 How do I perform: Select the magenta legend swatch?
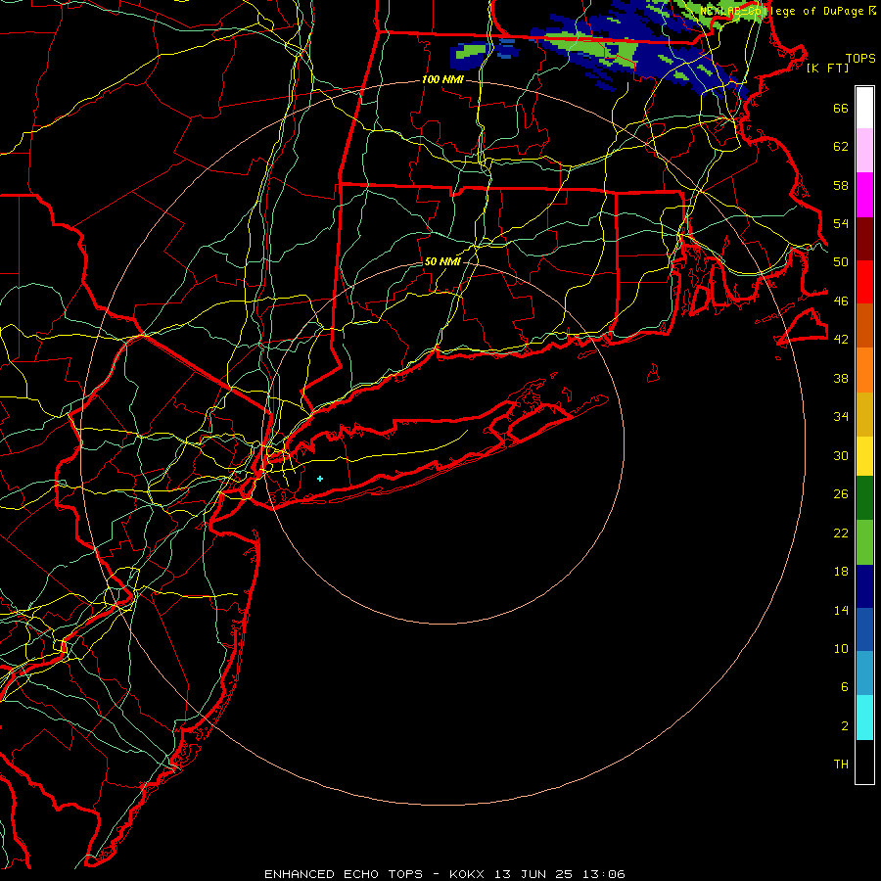(864, 195)
